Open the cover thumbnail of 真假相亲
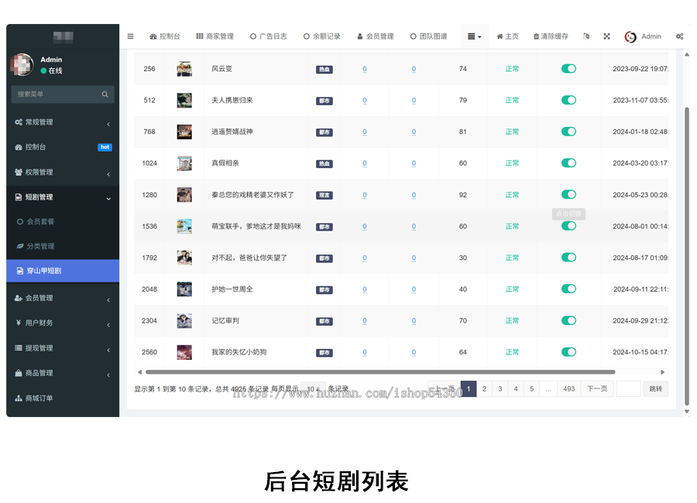The image size is (697, 503). coord(184,163)
